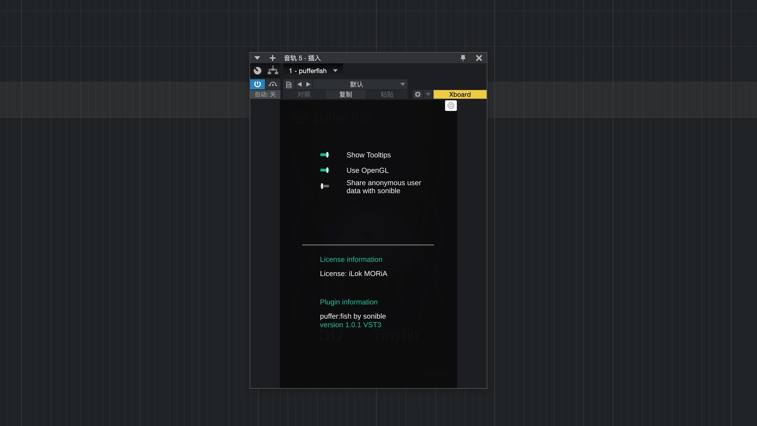Close pufferfish settings via white gear icon

point(451,106)
